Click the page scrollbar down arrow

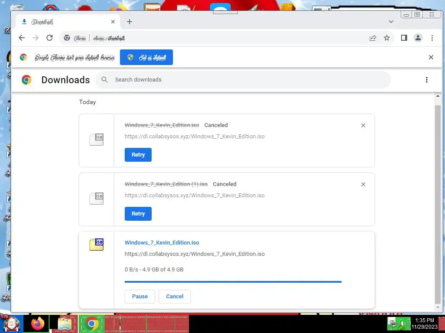click(x=438, y=307)
